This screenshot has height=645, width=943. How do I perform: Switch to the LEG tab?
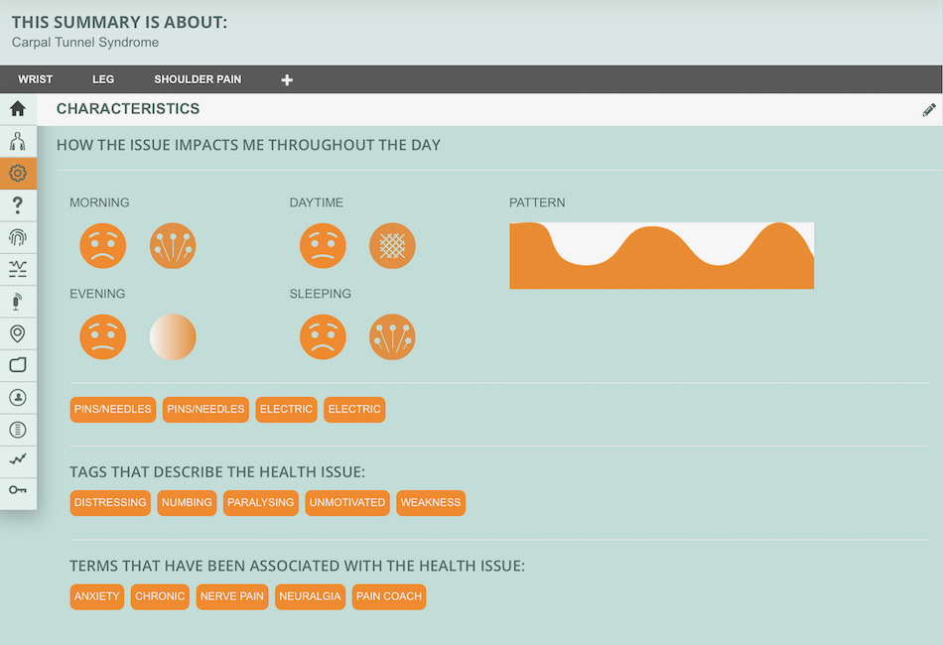[103, 79]
